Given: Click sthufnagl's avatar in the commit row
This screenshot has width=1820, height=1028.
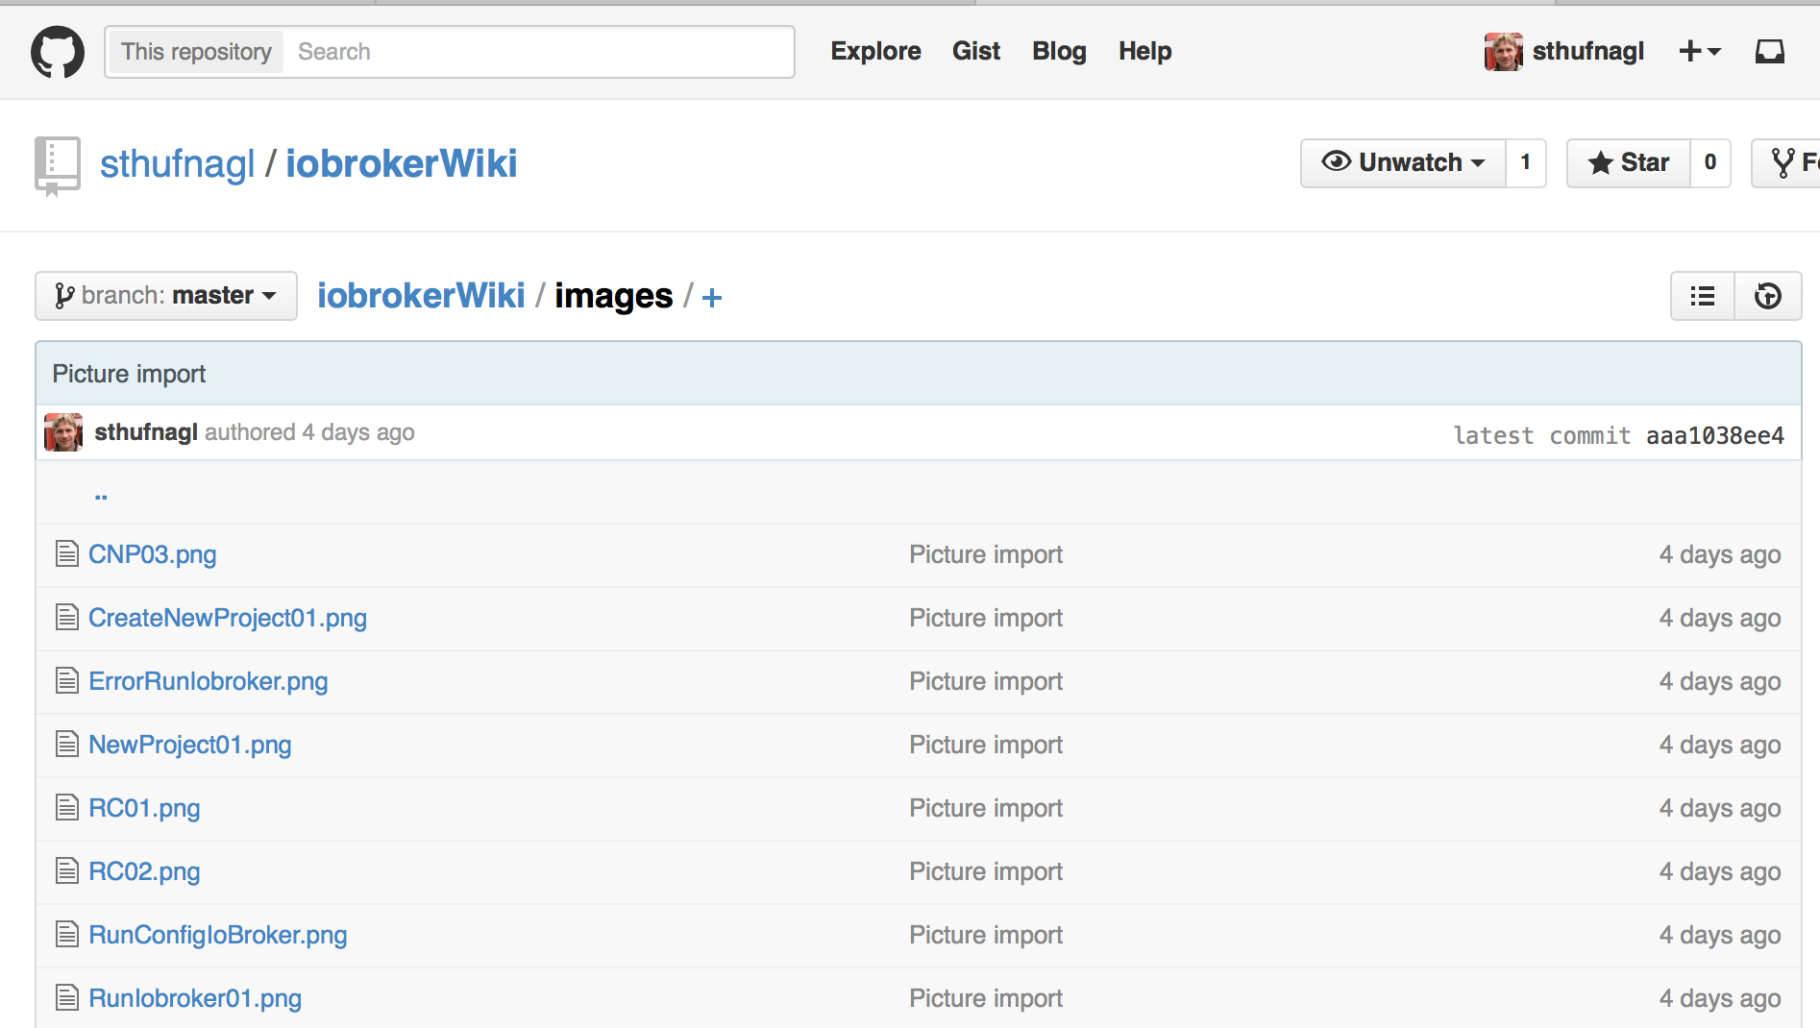Looking at the screenshot, I should (63, 432).
